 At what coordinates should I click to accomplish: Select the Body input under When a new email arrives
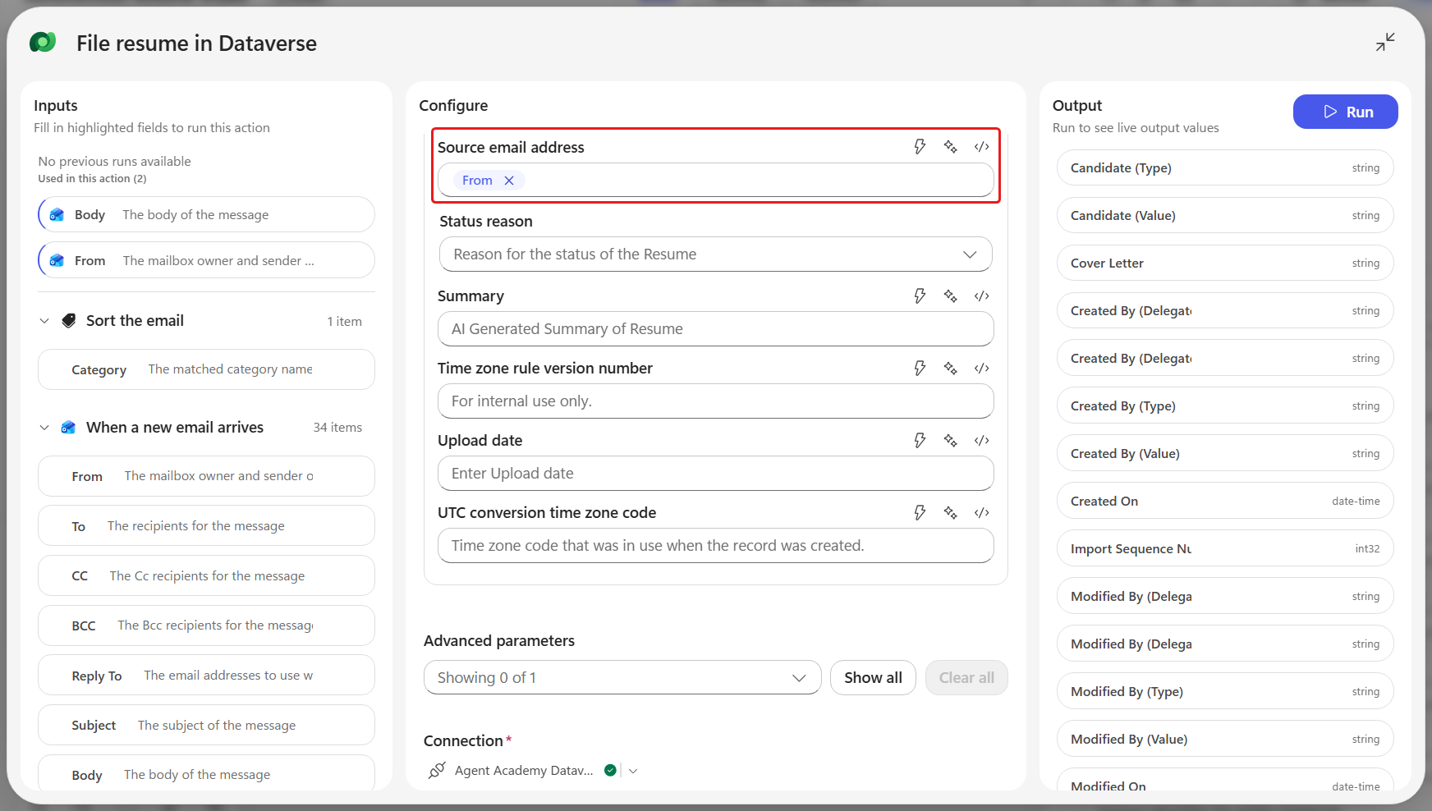point(206,773)
